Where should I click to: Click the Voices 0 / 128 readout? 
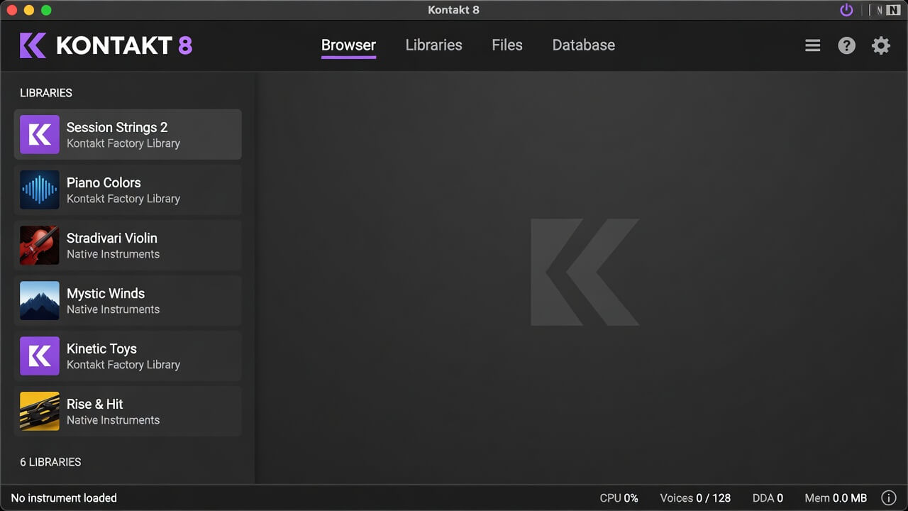point(695,498)
